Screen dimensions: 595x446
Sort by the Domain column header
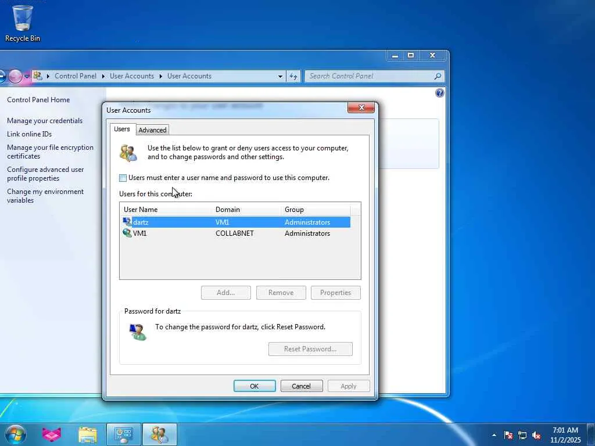(246, 209)
